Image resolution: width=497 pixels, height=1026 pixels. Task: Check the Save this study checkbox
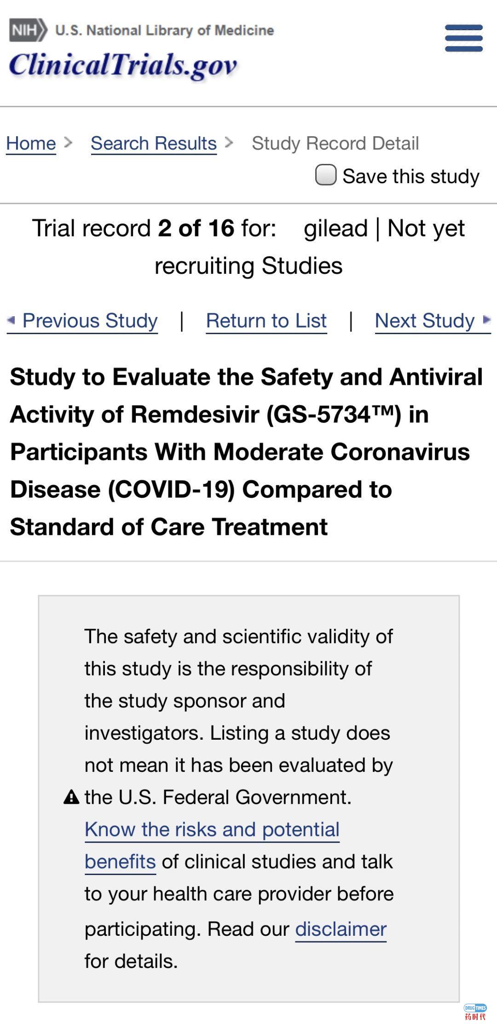coord(325,175)
